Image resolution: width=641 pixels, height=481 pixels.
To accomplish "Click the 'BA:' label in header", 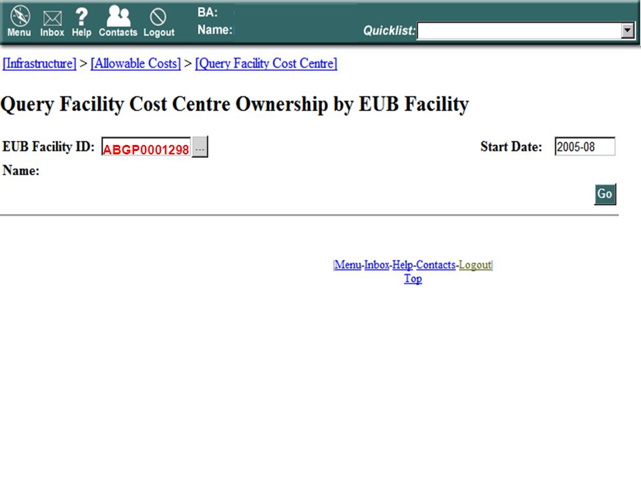I will click(x=208, y=12).
